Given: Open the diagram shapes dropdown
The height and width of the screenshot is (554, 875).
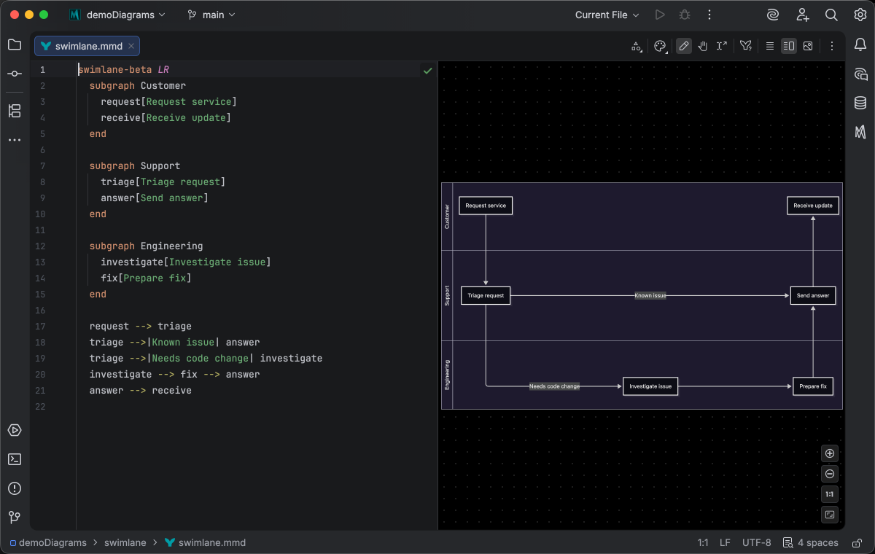Looking at the screenshot, I should tap(637, 46).
